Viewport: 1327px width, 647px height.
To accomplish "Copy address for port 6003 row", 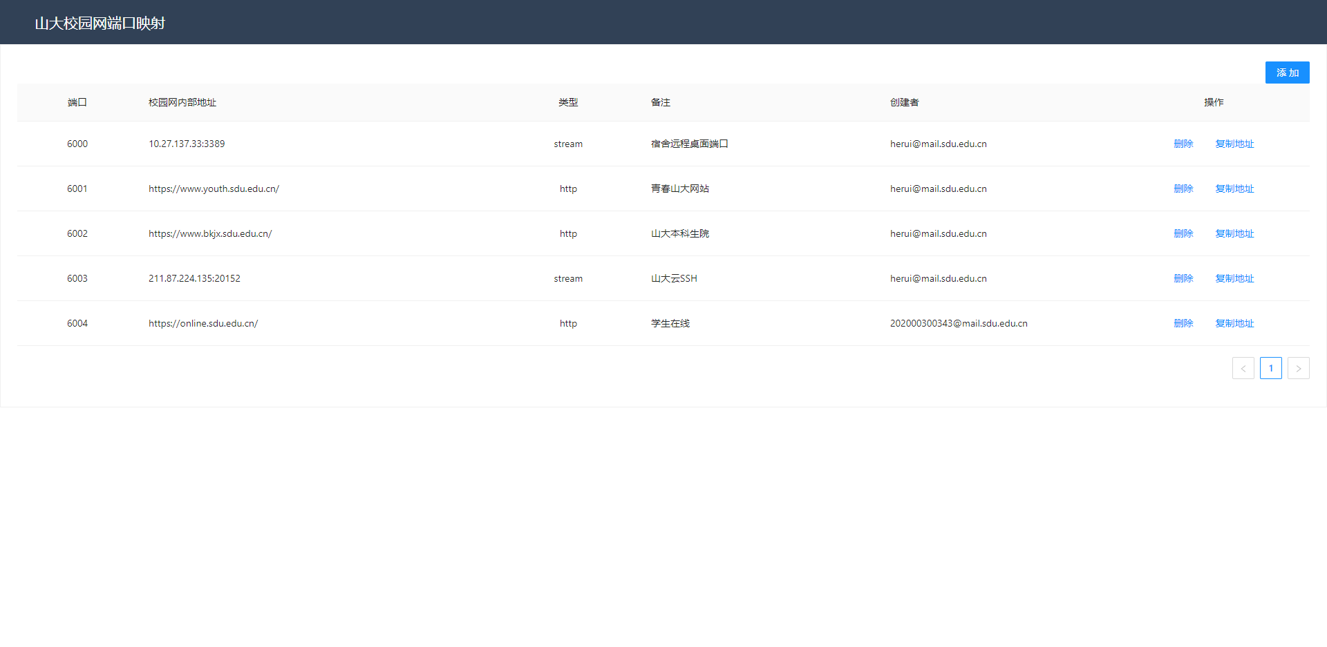I will pos(1234,278).
